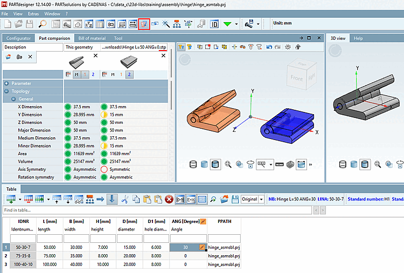The image size is (404, 273).
Task: Click the XYZ coordinates toolbar icon
Action: 89,24
